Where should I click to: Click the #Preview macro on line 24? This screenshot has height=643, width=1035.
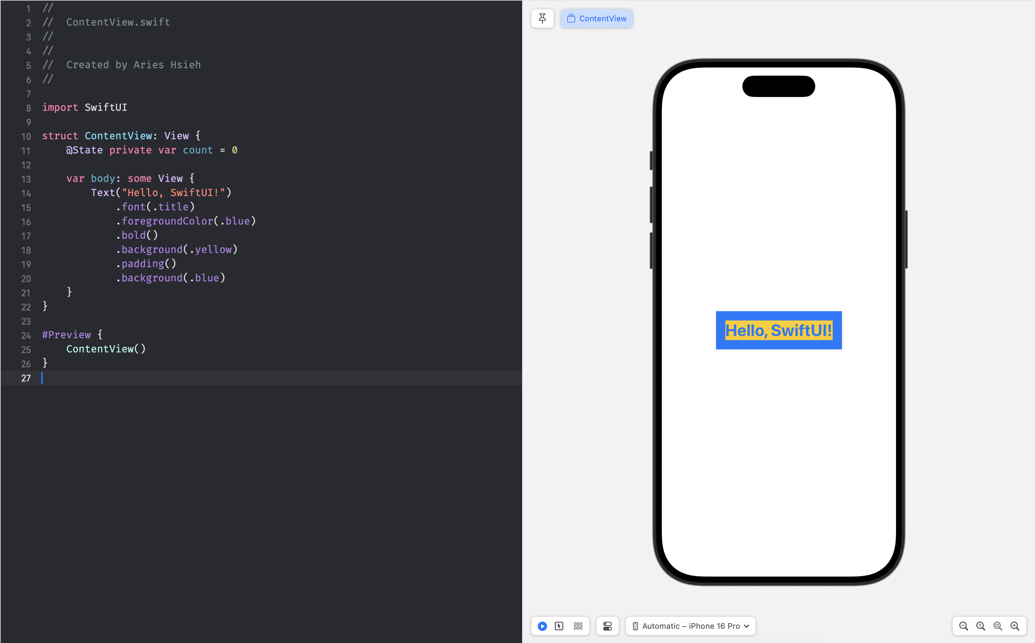click(x=66, y=335)
